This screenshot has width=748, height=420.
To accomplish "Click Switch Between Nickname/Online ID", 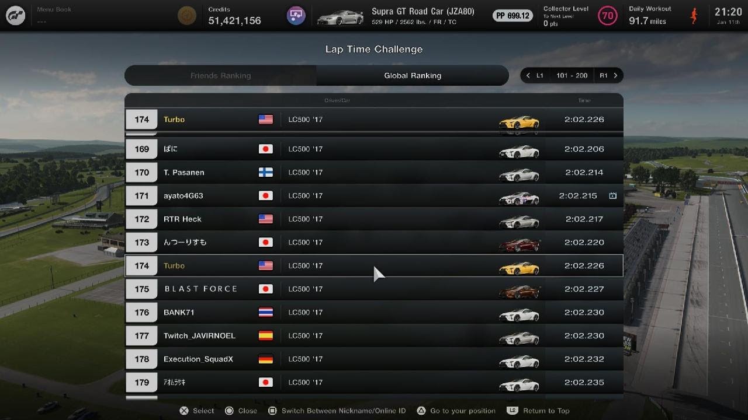I will (337, 411).
